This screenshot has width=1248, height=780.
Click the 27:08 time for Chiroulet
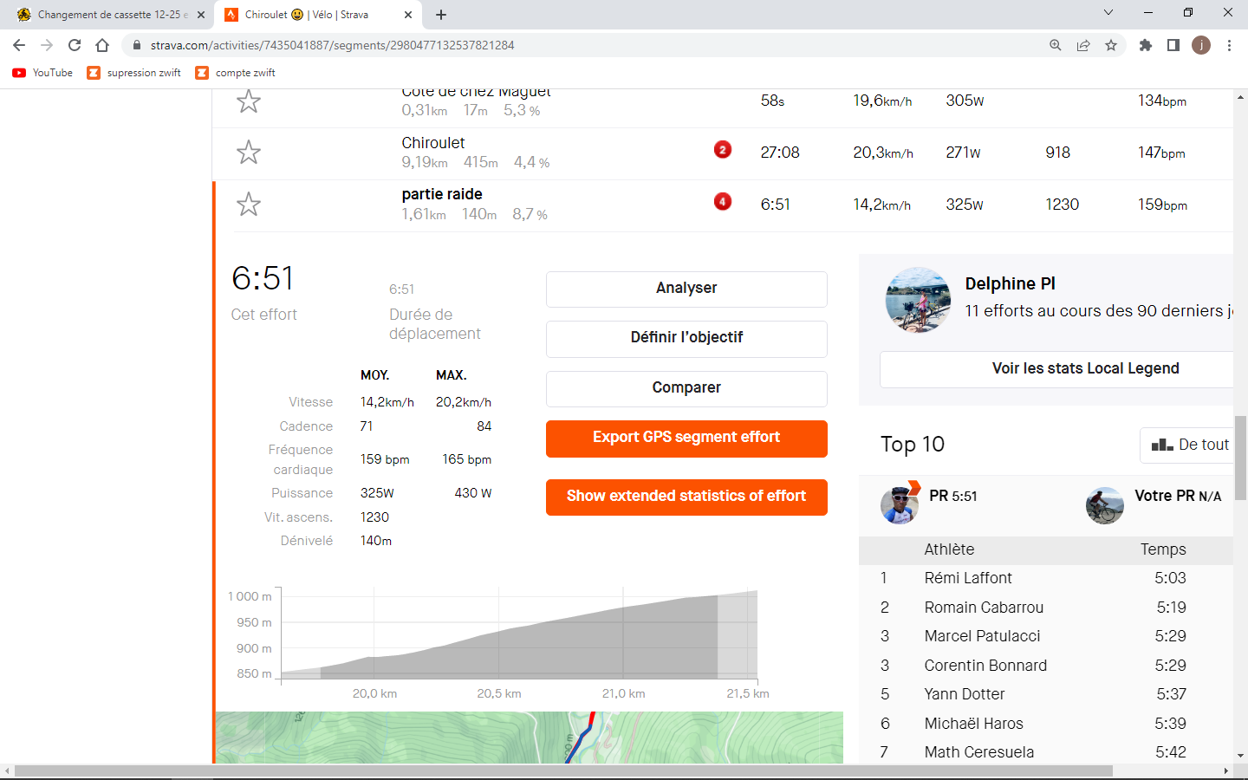point(780,153)
